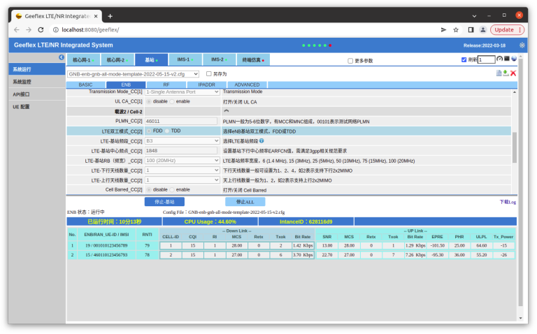Uncheck the 刷新 checkbox
The width and height of the screenshot is (537, 334).
(464, 59)
